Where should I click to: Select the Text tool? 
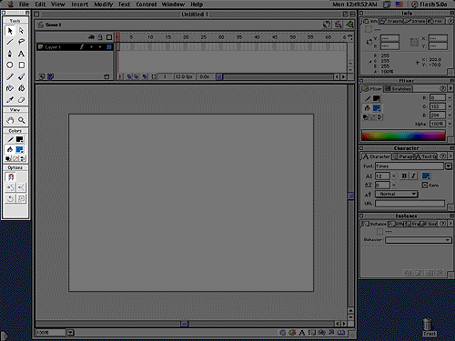click(21, 54)
